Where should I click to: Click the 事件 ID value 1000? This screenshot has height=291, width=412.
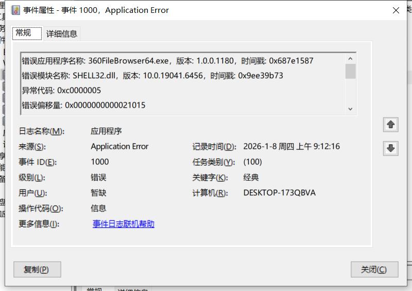tap(100, 162)
